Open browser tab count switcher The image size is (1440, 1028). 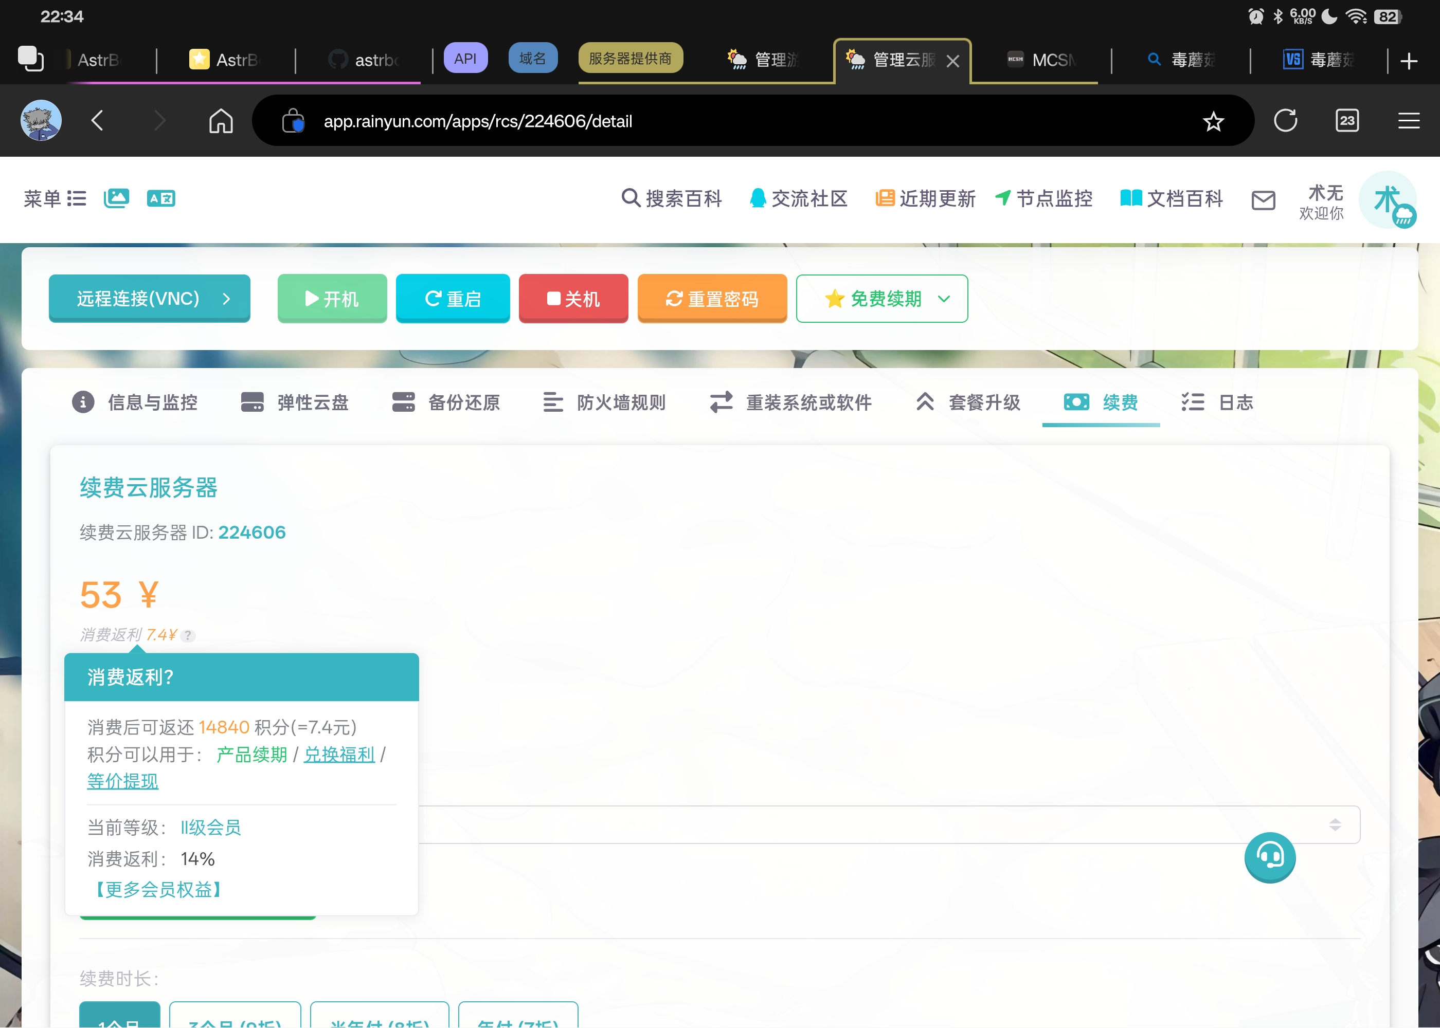(1347, 120)
